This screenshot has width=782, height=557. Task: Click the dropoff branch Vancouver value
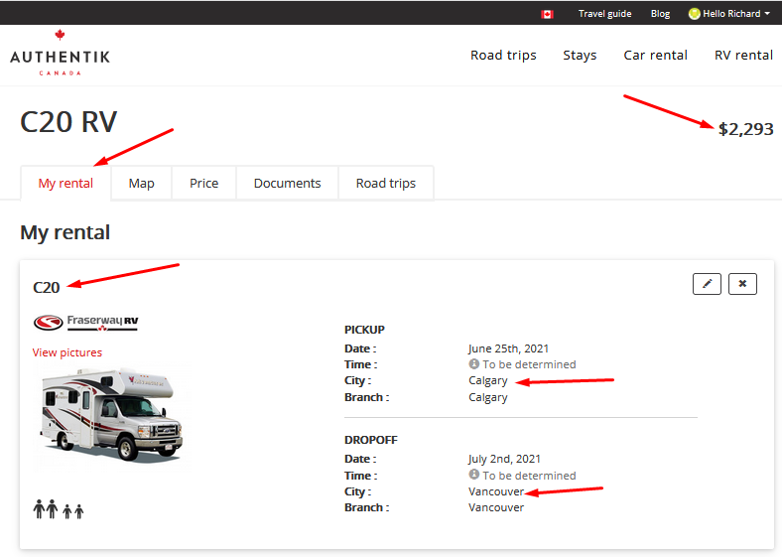pyautogui.click(x=496, y=507)
